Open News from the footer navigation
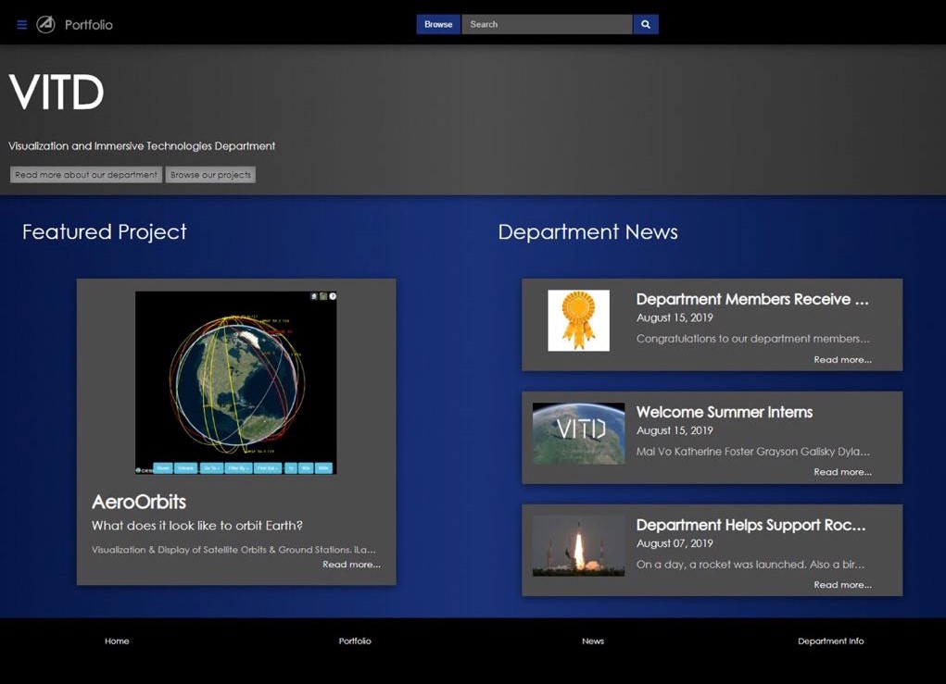This screenshot has height=684, width=946. pyautogui.click(x=593, y=641)
